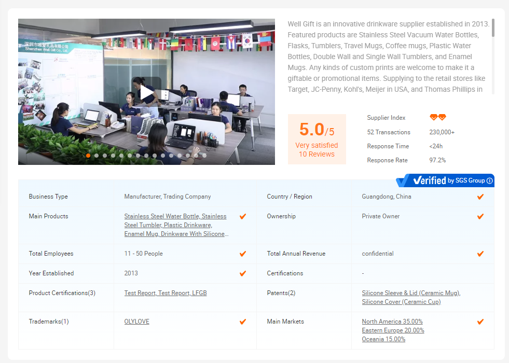Click the Patents(2) label
This screenshot has width=509, height=363.
[281, 293]
